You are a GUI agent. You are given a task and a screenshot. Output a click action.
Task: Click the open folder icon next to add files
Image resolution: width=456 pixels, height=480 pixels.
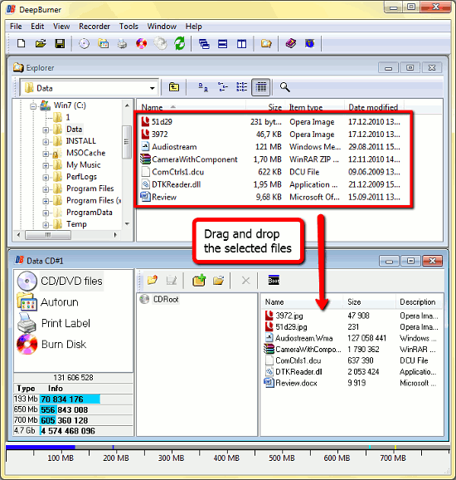click(219, 280)
